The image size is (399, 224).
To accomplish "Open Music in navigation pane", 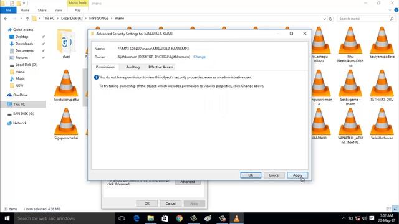I will pyautogui.click(x=20, y=79).
